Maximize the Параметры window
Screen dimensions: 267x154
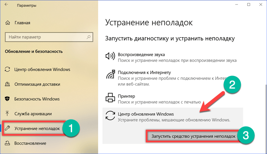[x=249, y=5]
